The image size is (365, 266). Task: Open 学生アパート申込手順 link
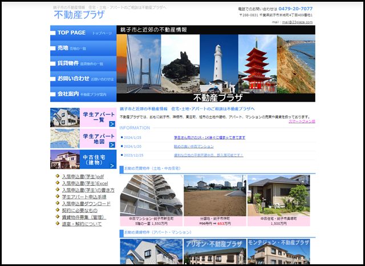(x=84, y=197)
